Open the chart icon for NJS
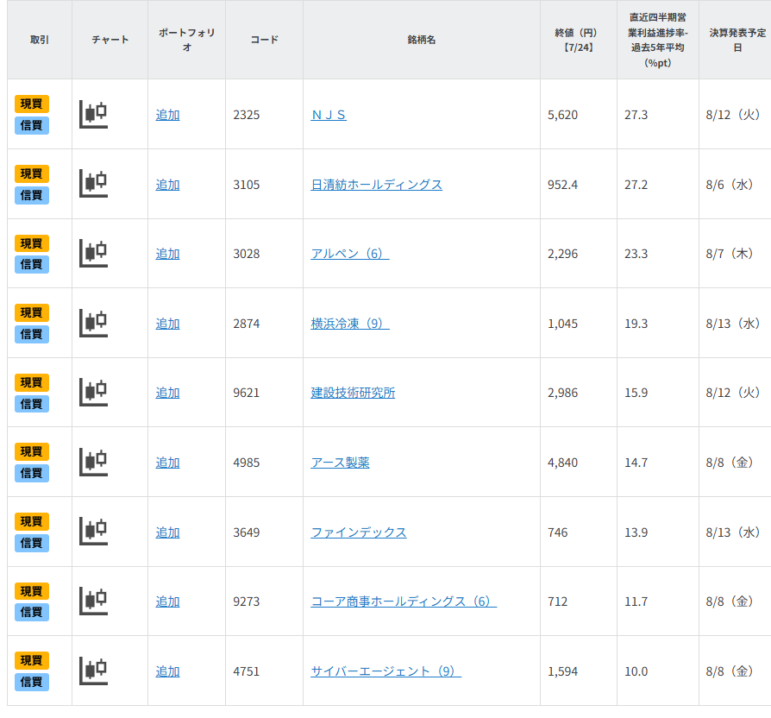This screenshot has height=718, width=771. 93,114
